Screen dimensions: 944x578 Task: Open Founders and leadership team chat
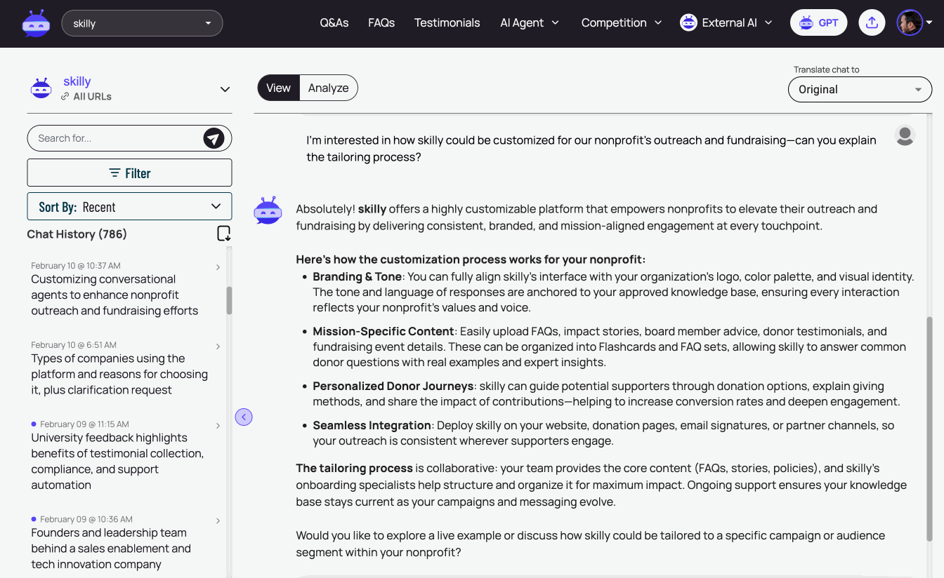pos(111,549)
